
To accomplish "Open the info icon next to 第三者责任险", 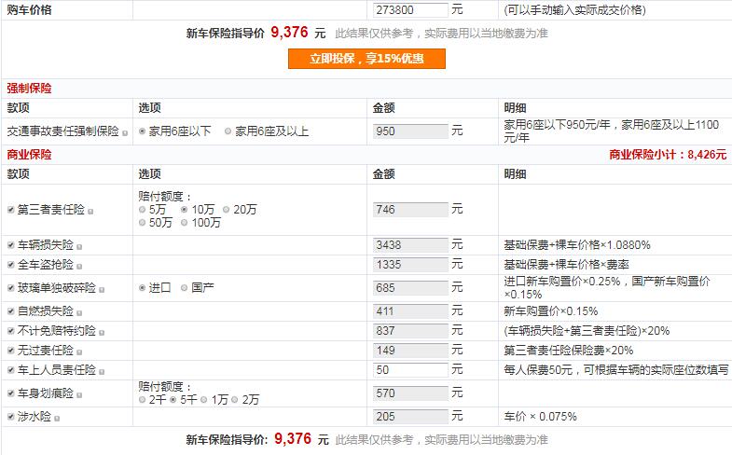I will (90, 212).
